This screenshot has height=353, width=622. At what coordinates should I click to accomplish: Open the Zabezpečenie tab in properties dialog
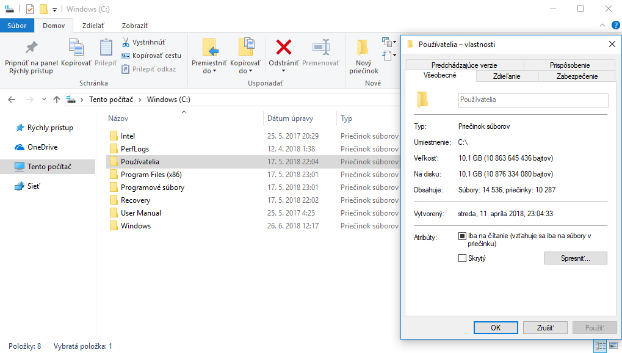(x=577, y=76)
